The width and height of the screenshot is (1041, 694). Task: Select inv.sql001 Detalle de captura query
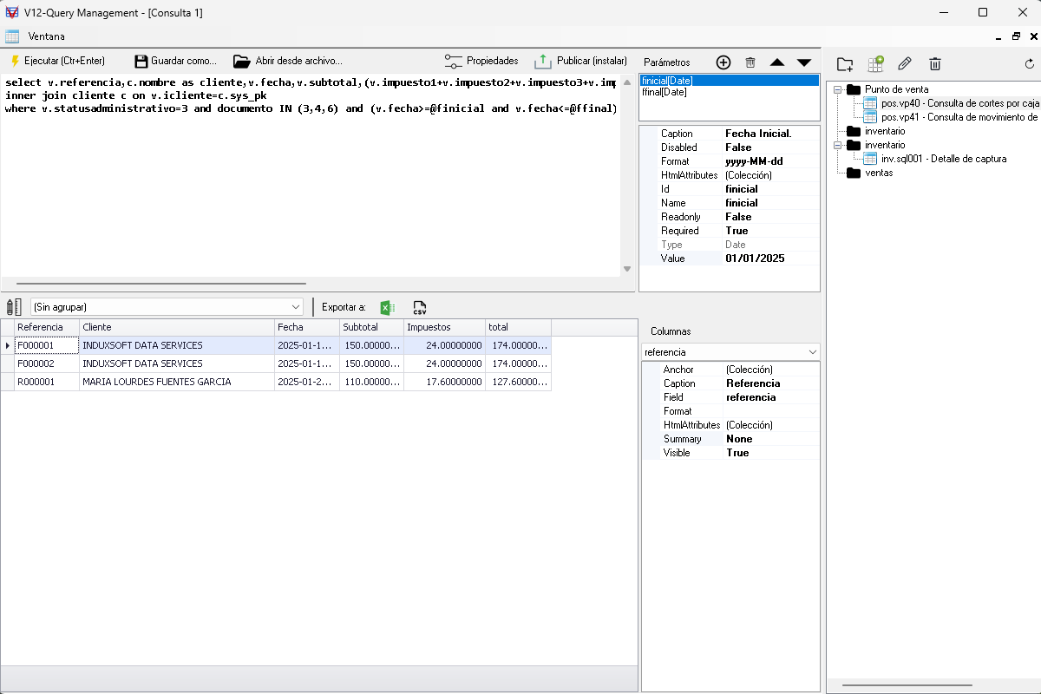pyautogui.click(x=943, y=159)
